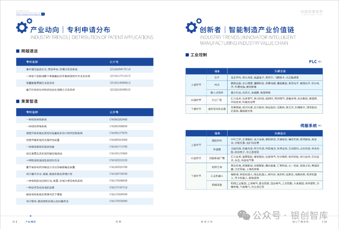This screenshot has height=229, width=339.
Task: Click the 产业动向 heading title
Action: click(45, 30)
